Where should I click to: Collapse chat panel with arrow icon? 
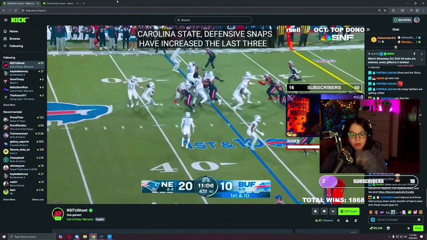click(x=368, y=30)
